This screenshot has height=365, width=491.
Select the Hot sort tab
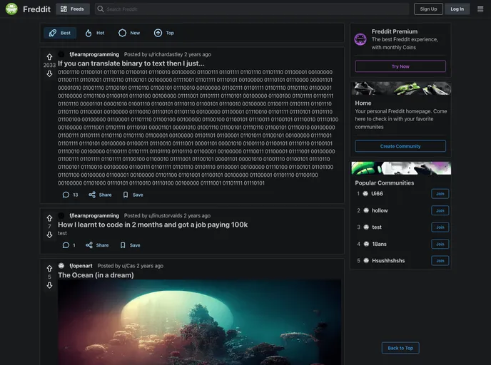[x=95, y=33]
